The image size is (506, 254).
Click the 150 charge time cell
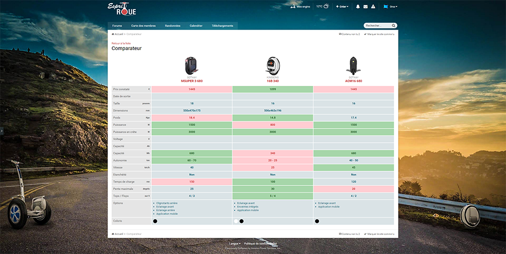(x=192, y=182)
